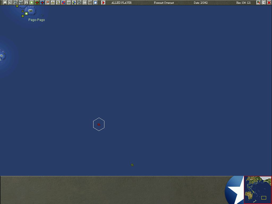
Task: Click the 'ALLIED PLAYER' header text
Action: point(122,3)
